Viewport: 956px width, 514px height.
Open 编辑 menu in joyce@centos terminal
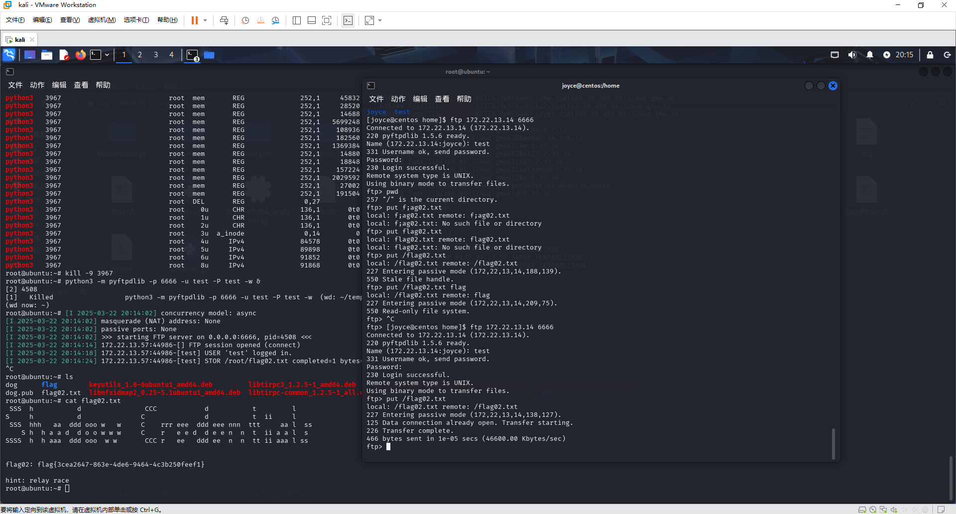pyautogui.click(x=420, y=99)
